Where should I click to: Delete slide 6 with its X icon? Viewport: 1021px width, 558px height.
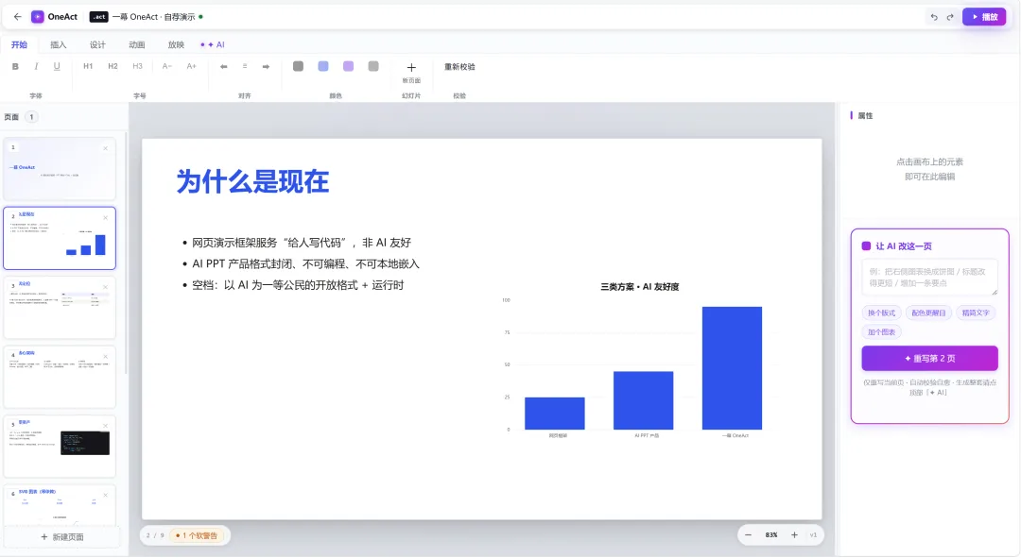[106, 496]
